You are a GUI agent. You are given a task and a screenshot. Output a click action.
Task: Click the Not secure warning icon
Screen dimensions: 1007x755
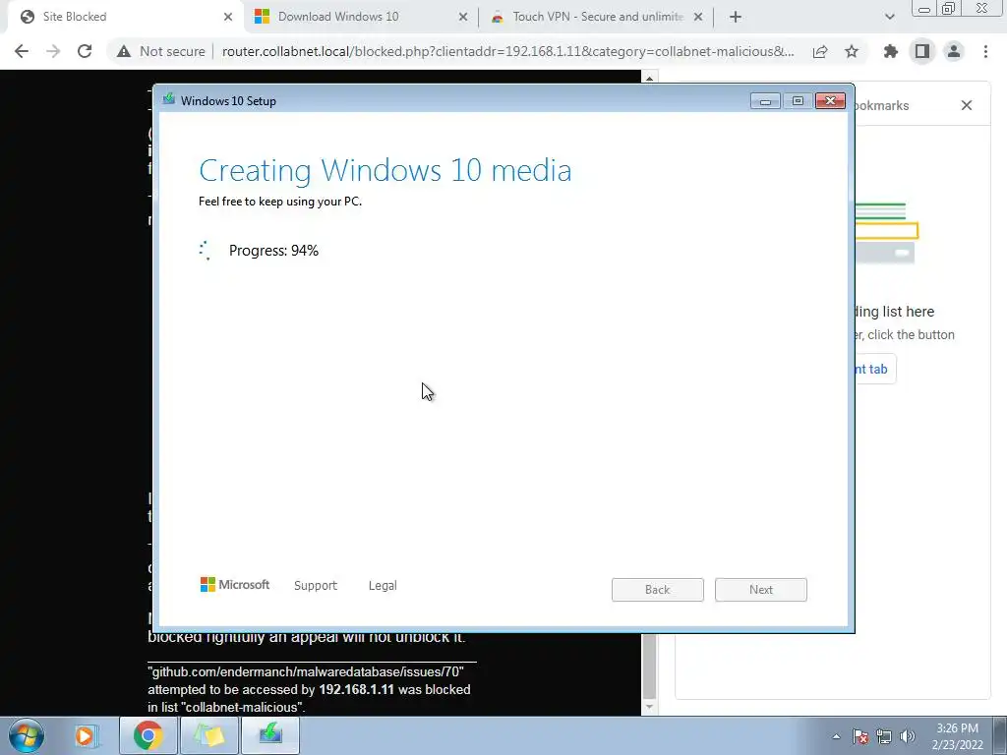(x=124, y=51)
